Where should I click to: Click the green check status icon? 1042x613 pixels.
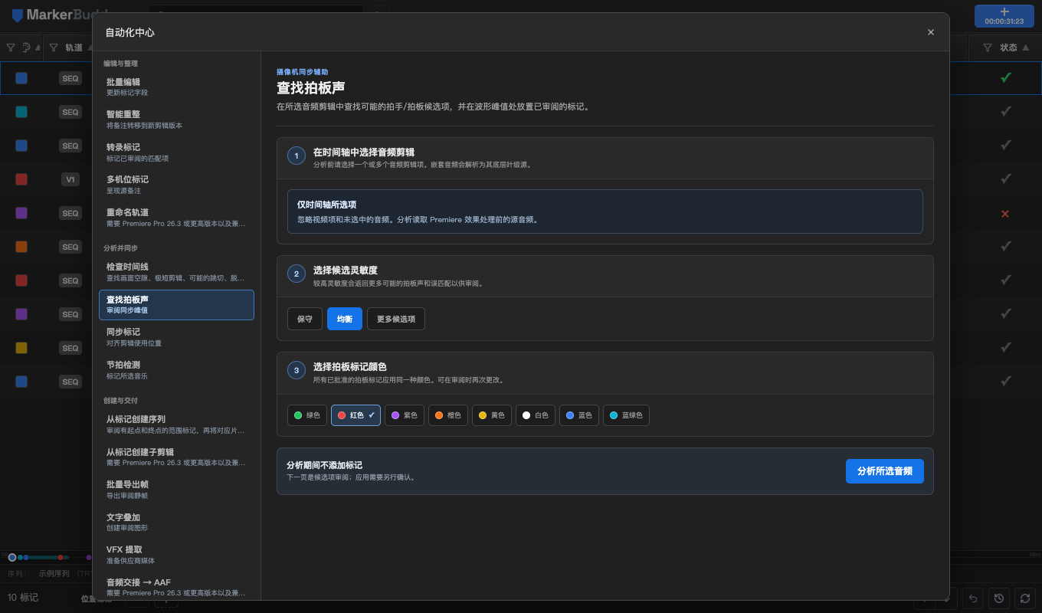pyautogui.click(x=1006, y=77)
